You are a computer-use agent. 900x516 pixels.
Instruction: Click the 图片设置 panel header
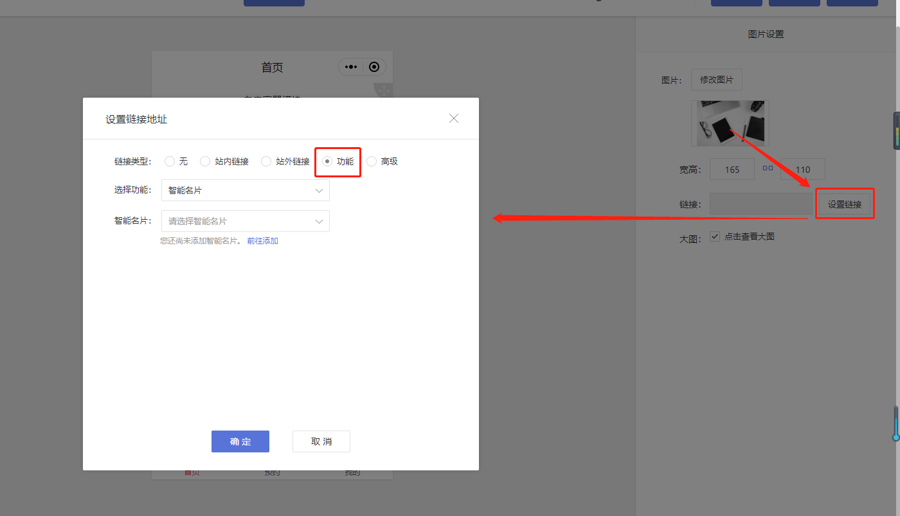click(766, 34)
